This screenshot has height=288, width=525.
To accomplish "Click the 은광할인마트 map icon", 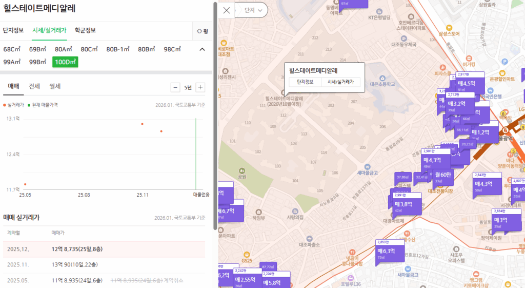I will (502, 73).
